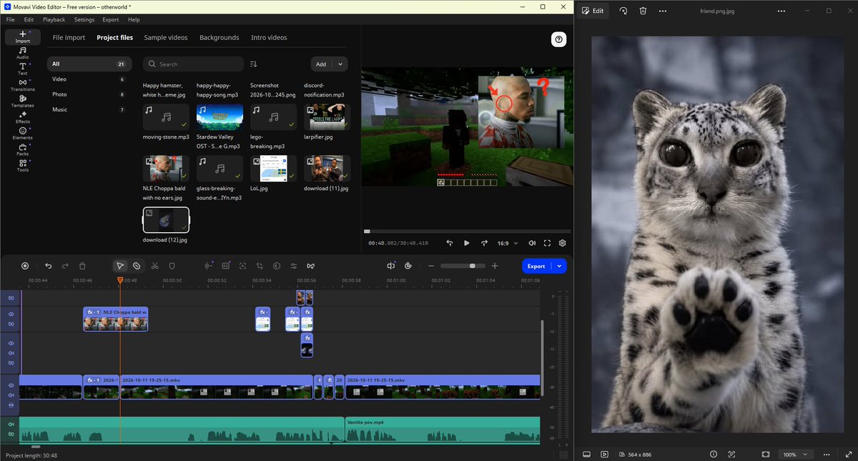Play the preview with the play button
Screen dimensions: 858x461
tap(467, 243)
